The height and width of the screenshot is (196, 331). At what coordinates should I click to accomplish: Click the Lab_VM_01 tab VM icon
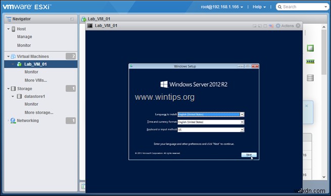click(x=84, y=19)
